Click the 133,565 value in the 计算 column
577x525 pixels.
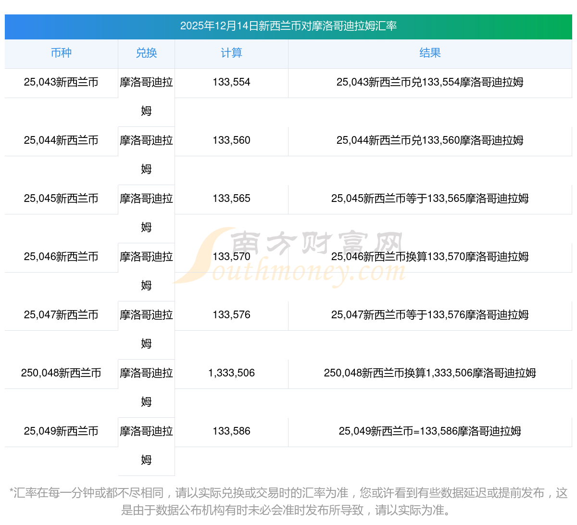click(231, 199)
